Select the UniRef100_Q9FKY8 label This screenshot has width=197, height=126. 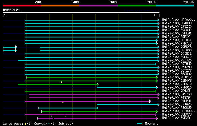pyautogui.click(x=177, y=47)
